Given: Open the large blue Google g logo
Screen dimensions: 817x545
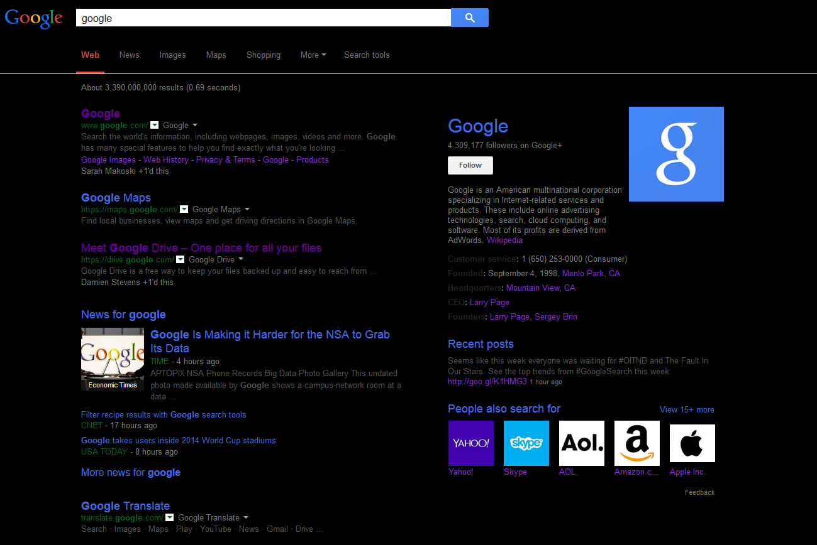Looking at the screenshot, I should click(x=676, y=154).
